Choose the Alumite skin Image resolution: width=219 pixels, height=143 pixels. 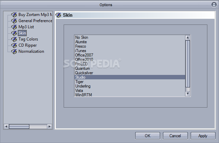(130, 42)
